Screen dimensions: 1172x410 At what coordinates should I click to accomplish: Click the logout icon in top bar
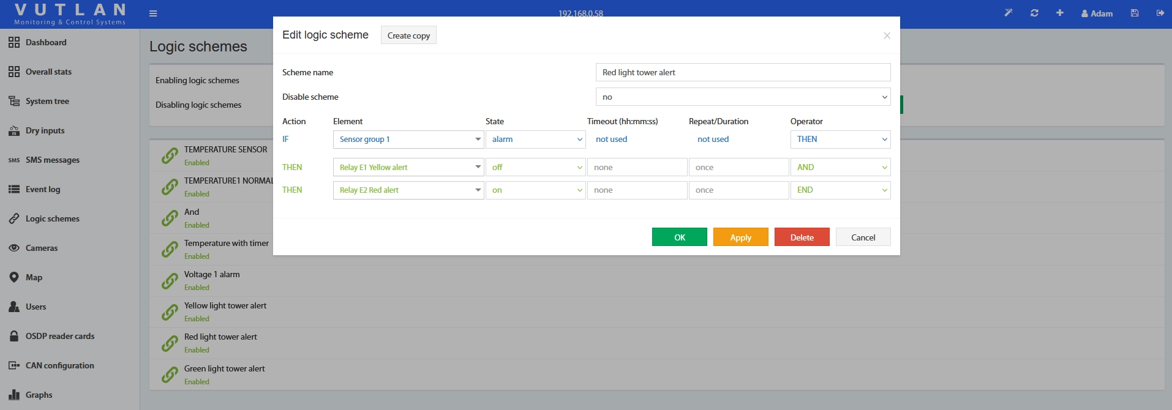1160,13
